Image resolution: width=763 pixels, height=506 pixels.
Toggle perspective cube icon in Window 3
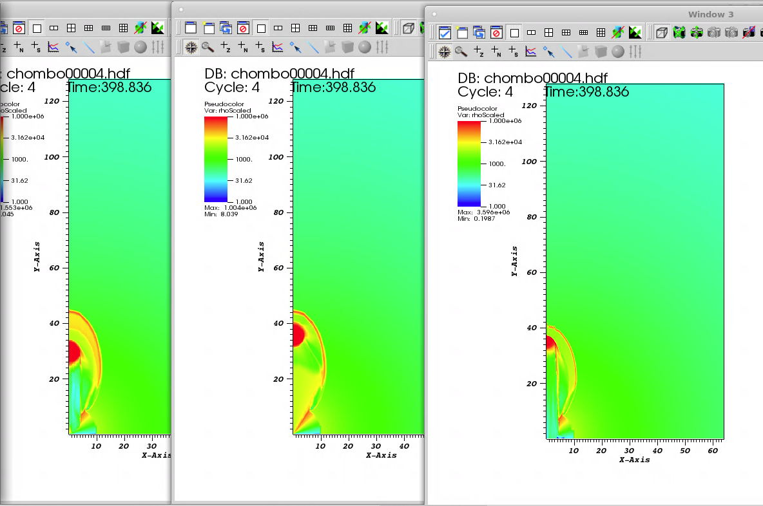(x=661, y=32)
